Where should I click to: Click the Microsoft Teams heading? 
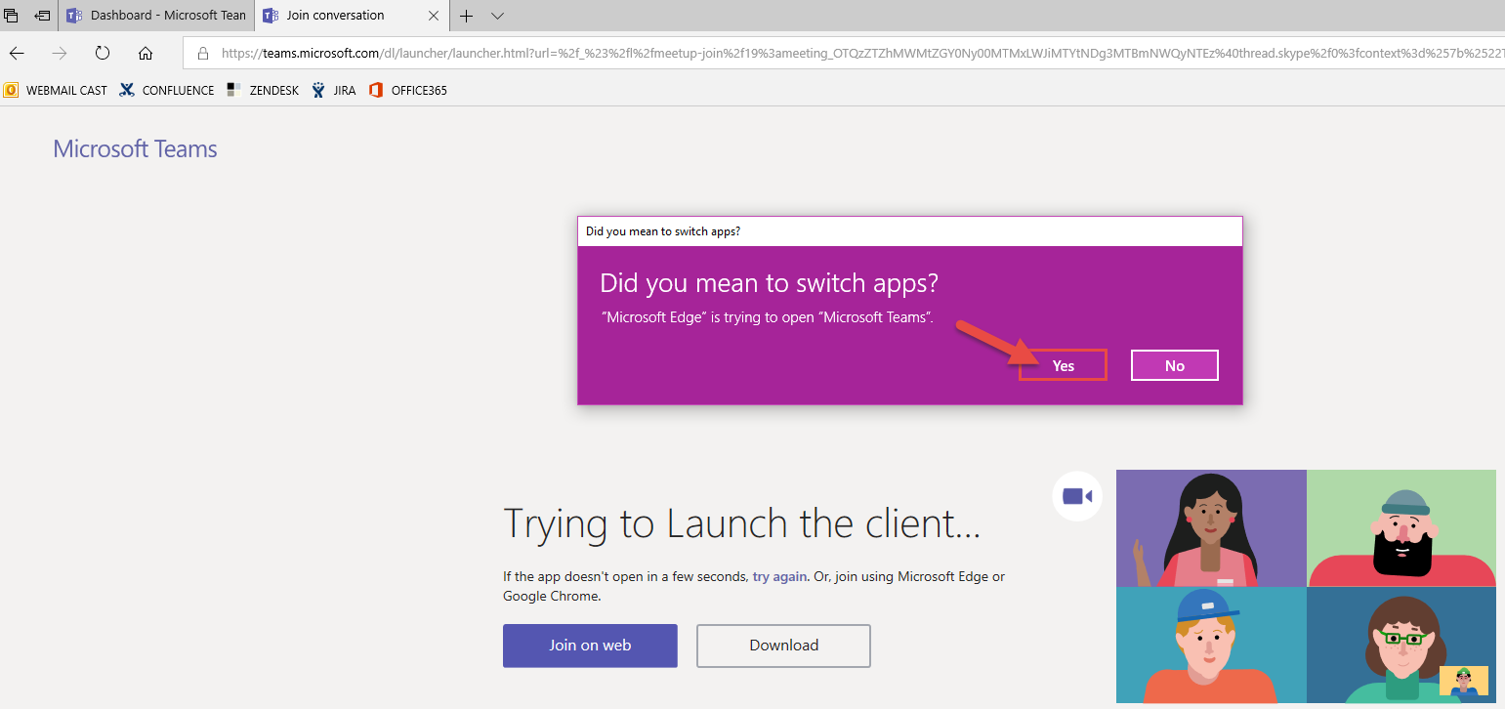(135, 148)
